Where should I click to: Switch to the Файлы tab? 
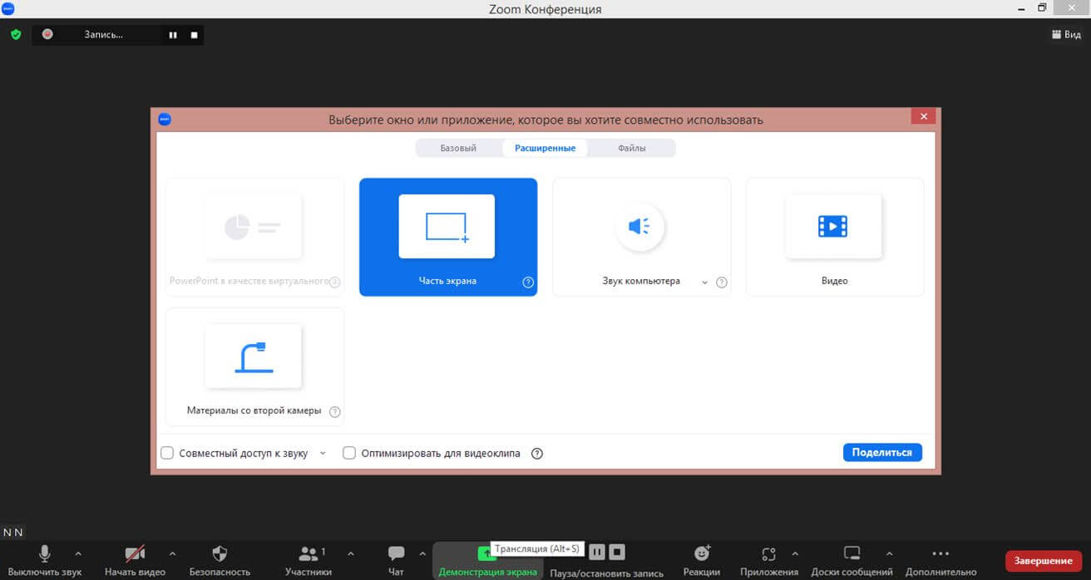[631, 148]
